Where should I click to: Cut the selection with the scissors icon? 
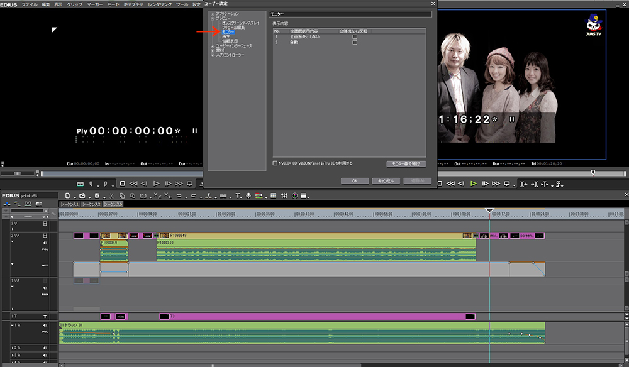pos(111,195)
